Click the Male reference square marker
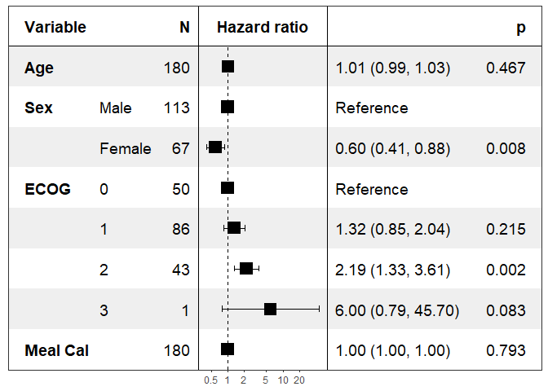Screen dimensions: 548x391 [228, 107]
